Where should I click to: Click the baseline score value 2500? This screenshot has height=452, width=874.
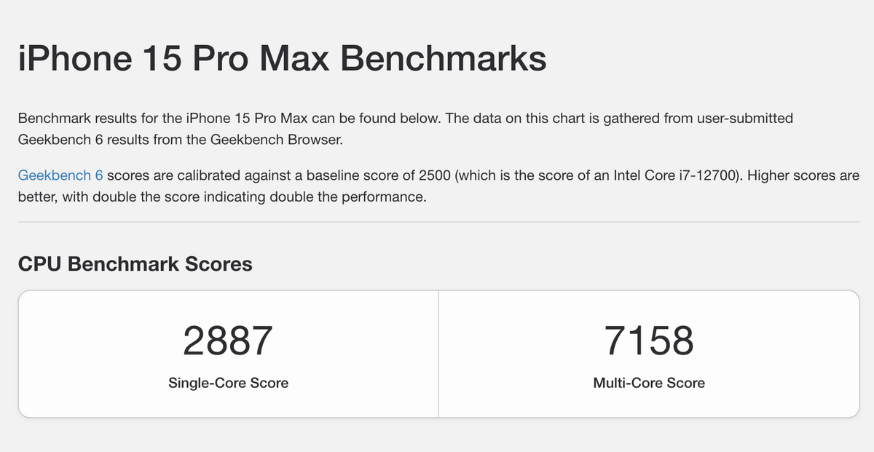pos(435,175)
